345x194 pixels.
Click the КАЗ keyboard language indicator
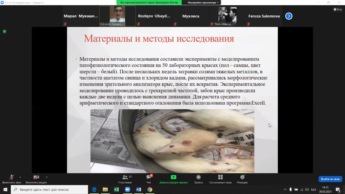(x=313, y=189)
